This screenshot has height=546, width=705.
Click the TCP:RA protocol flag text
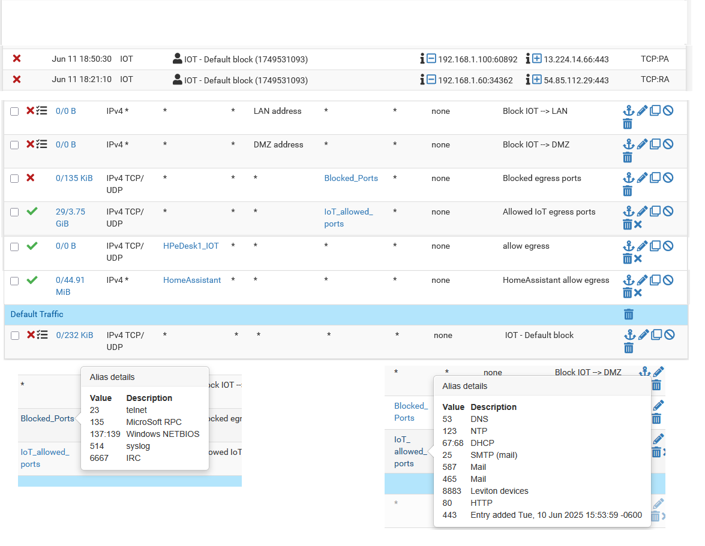click(x=655, y=80)
